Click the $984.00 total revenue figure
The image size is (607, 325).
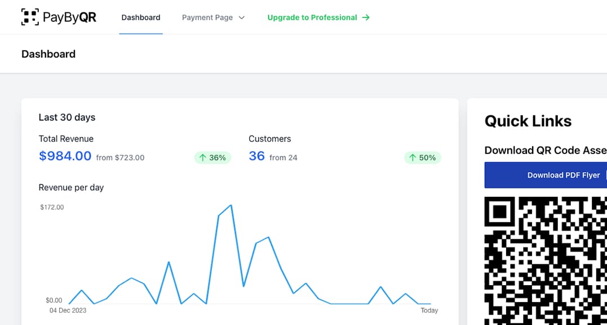65,156
